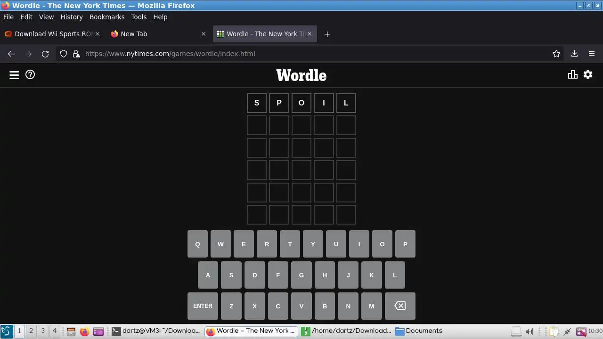Switch to the Download Wii Sports ROM tab

[x=52, y=34]
